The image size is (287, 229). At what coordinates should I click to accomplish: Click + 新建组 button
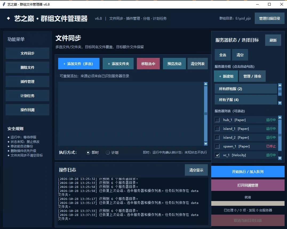pos(226,76)
